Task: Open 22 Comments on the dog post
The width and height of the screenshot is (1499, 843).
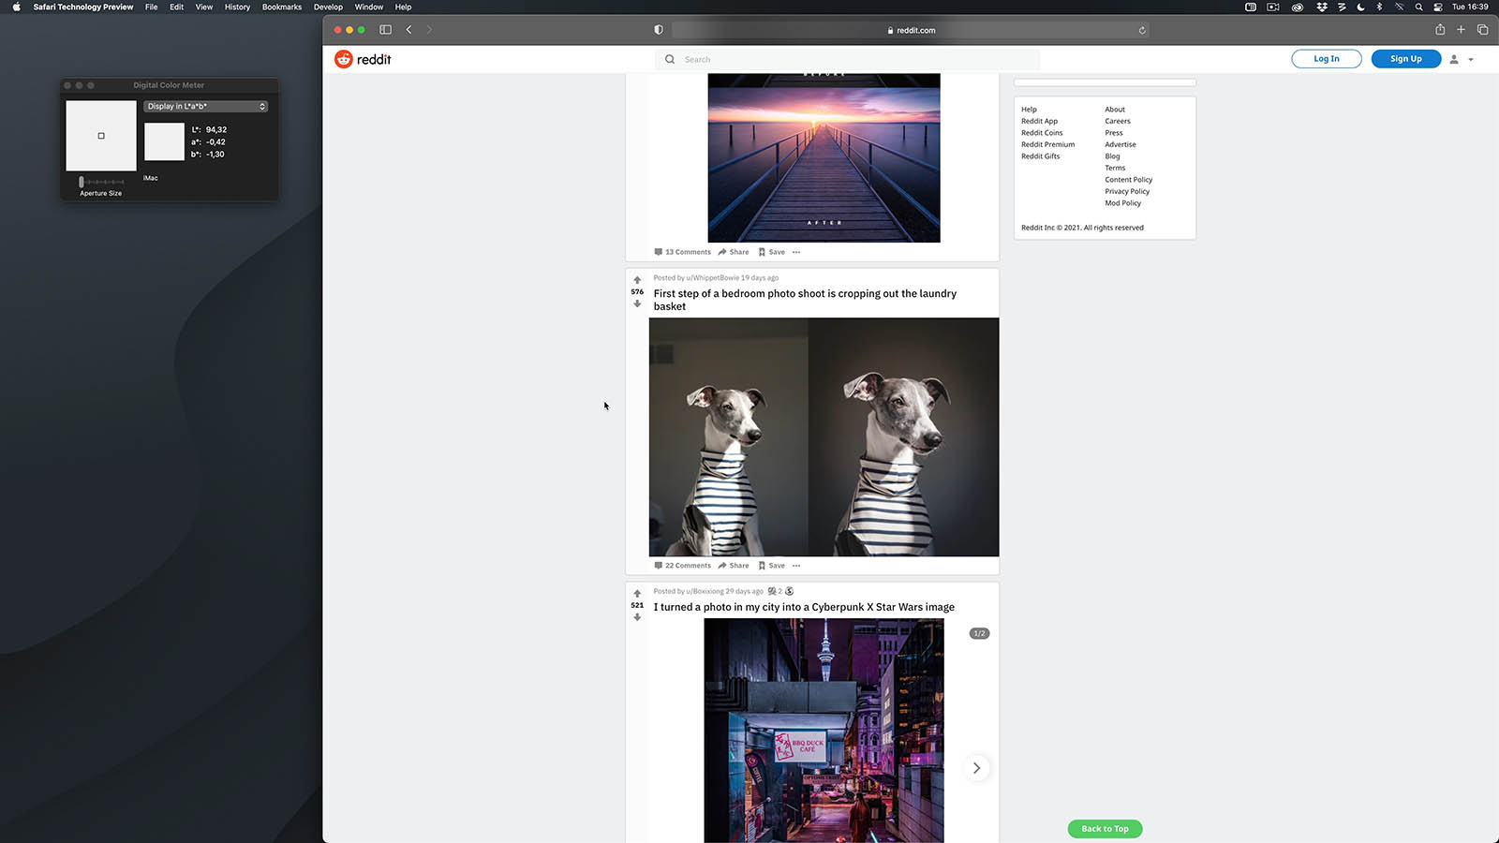Action: [682, 566]
